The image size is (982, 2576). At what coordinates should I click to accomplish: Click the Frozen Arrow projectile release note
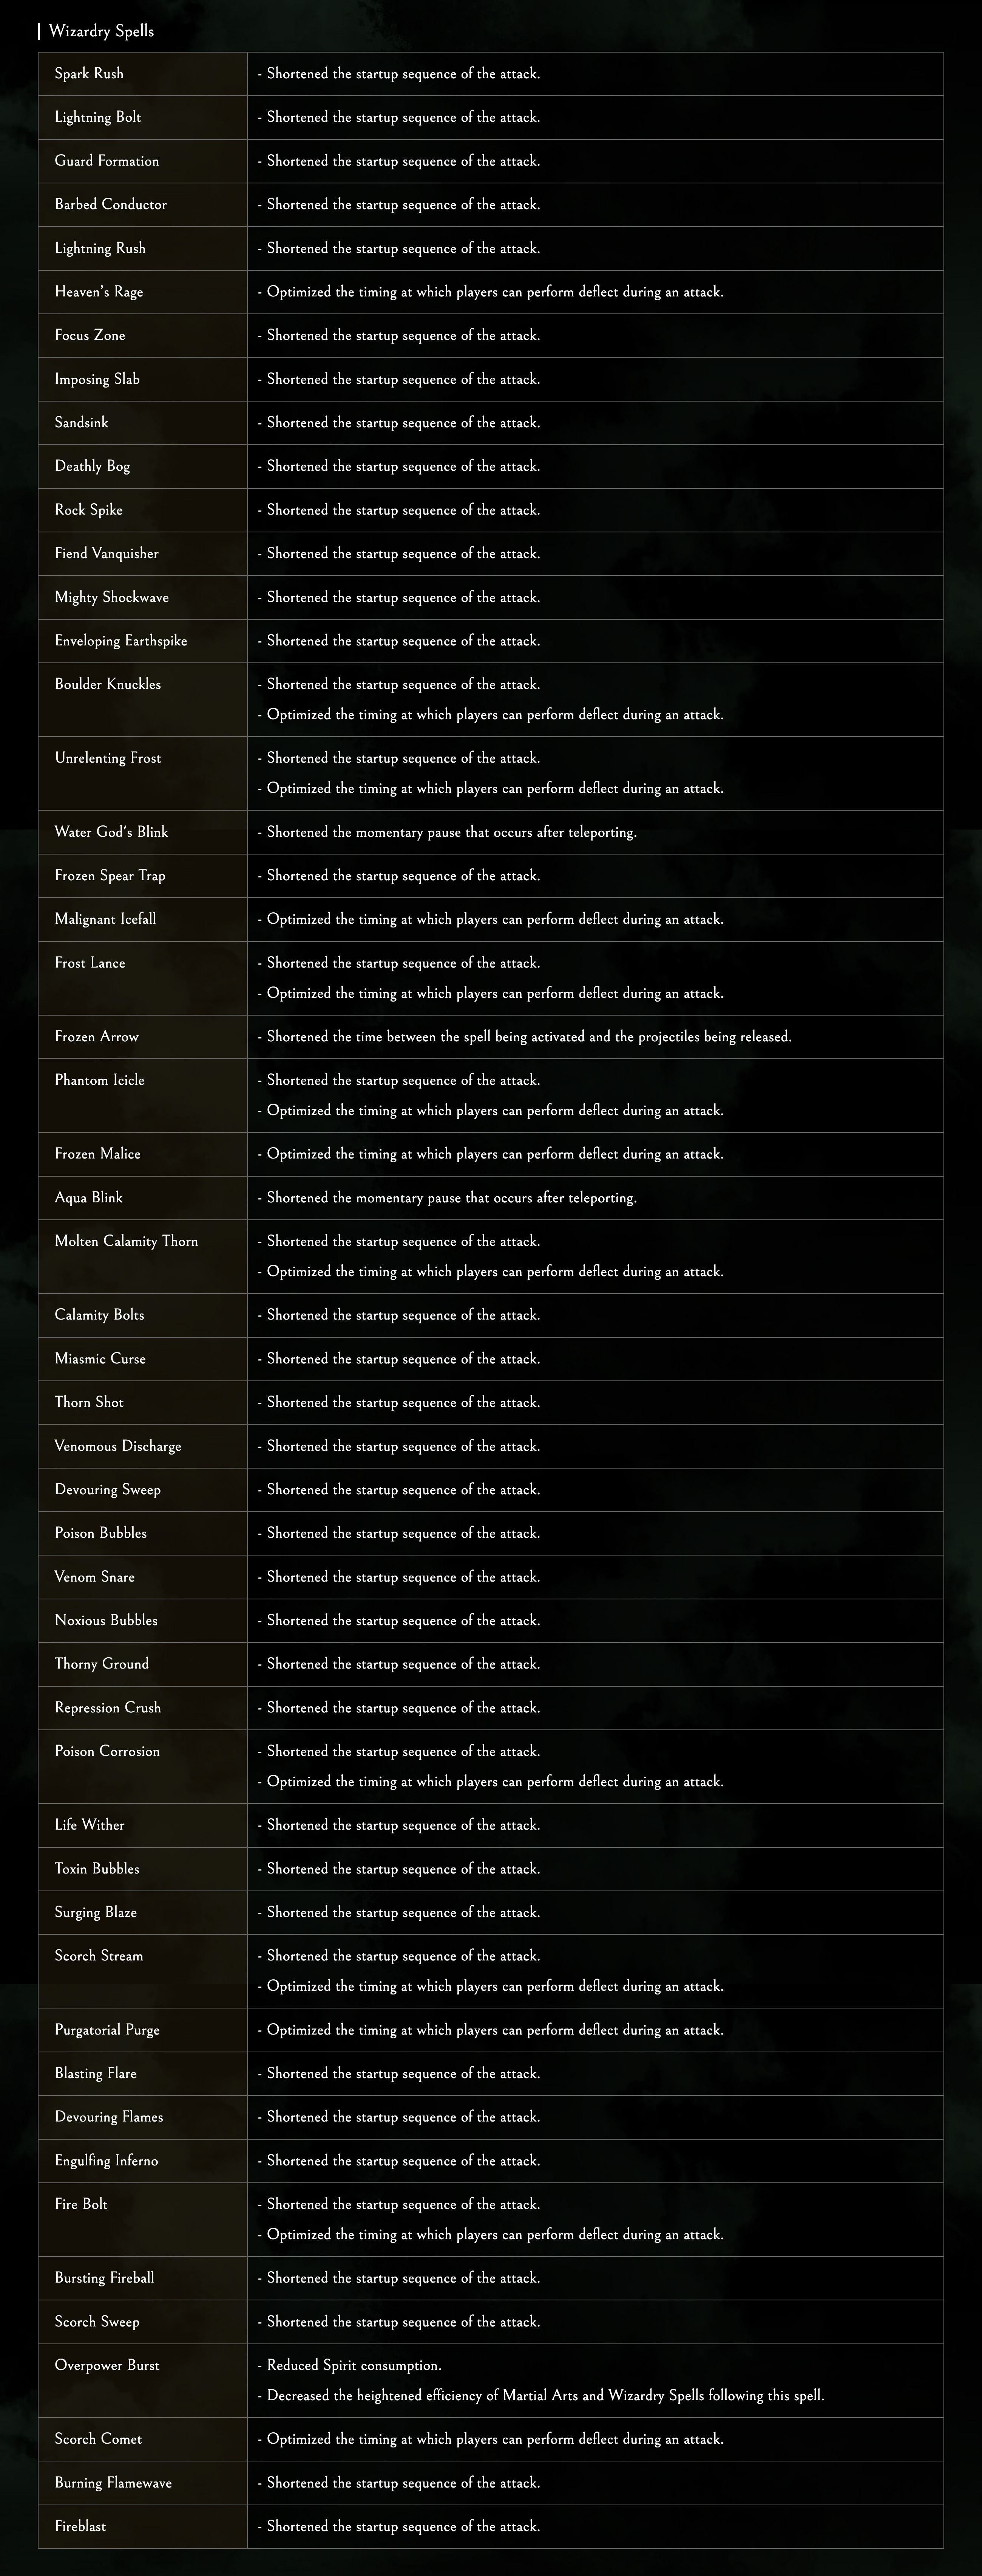point(525,1037)
